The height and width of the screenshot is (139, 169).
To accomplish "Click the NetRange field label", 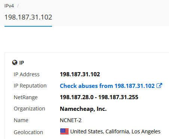I will 25,97.
